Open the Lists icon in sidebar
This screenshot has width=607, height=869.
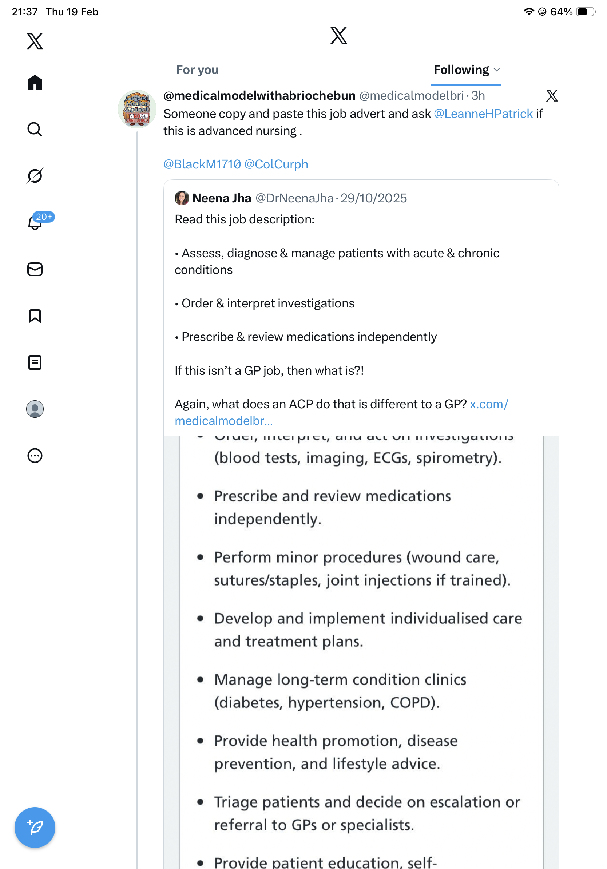point(35,362)
